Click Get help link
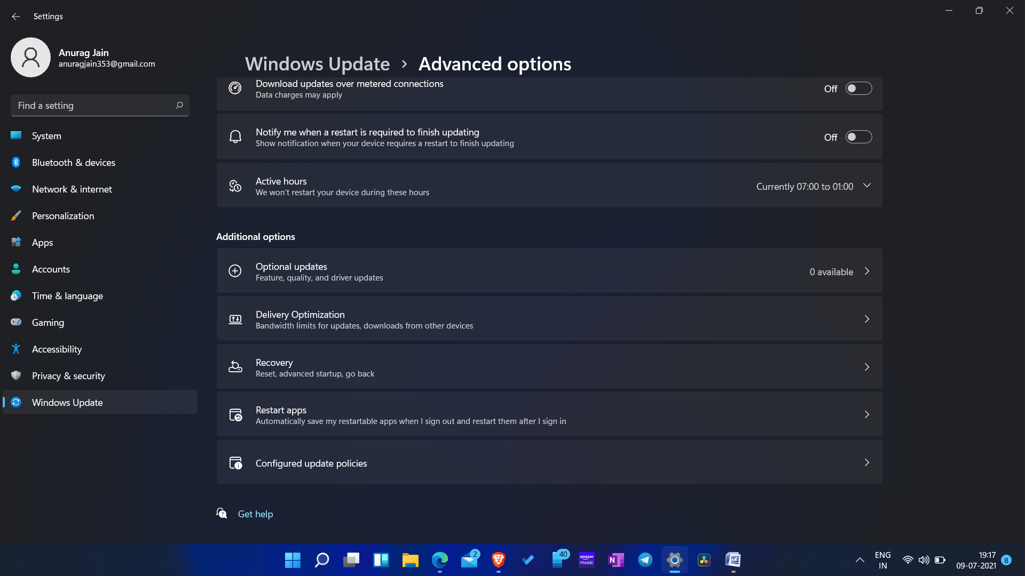Viewport: 1025px width, 576px height. click(255, 514)
